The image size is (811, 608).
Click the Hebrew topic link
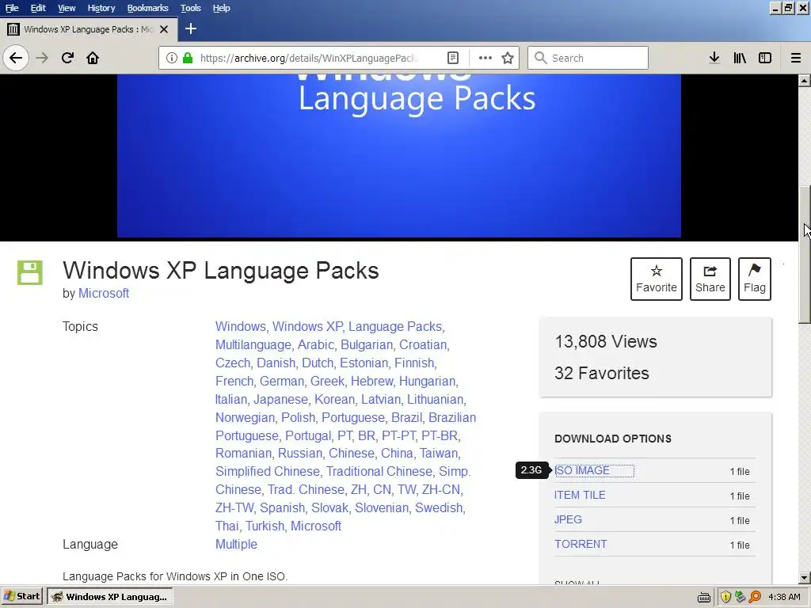[372, 381]
